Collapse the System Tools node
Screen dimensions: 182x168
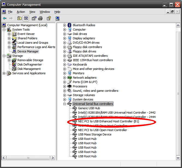click(x=4, y=30)
